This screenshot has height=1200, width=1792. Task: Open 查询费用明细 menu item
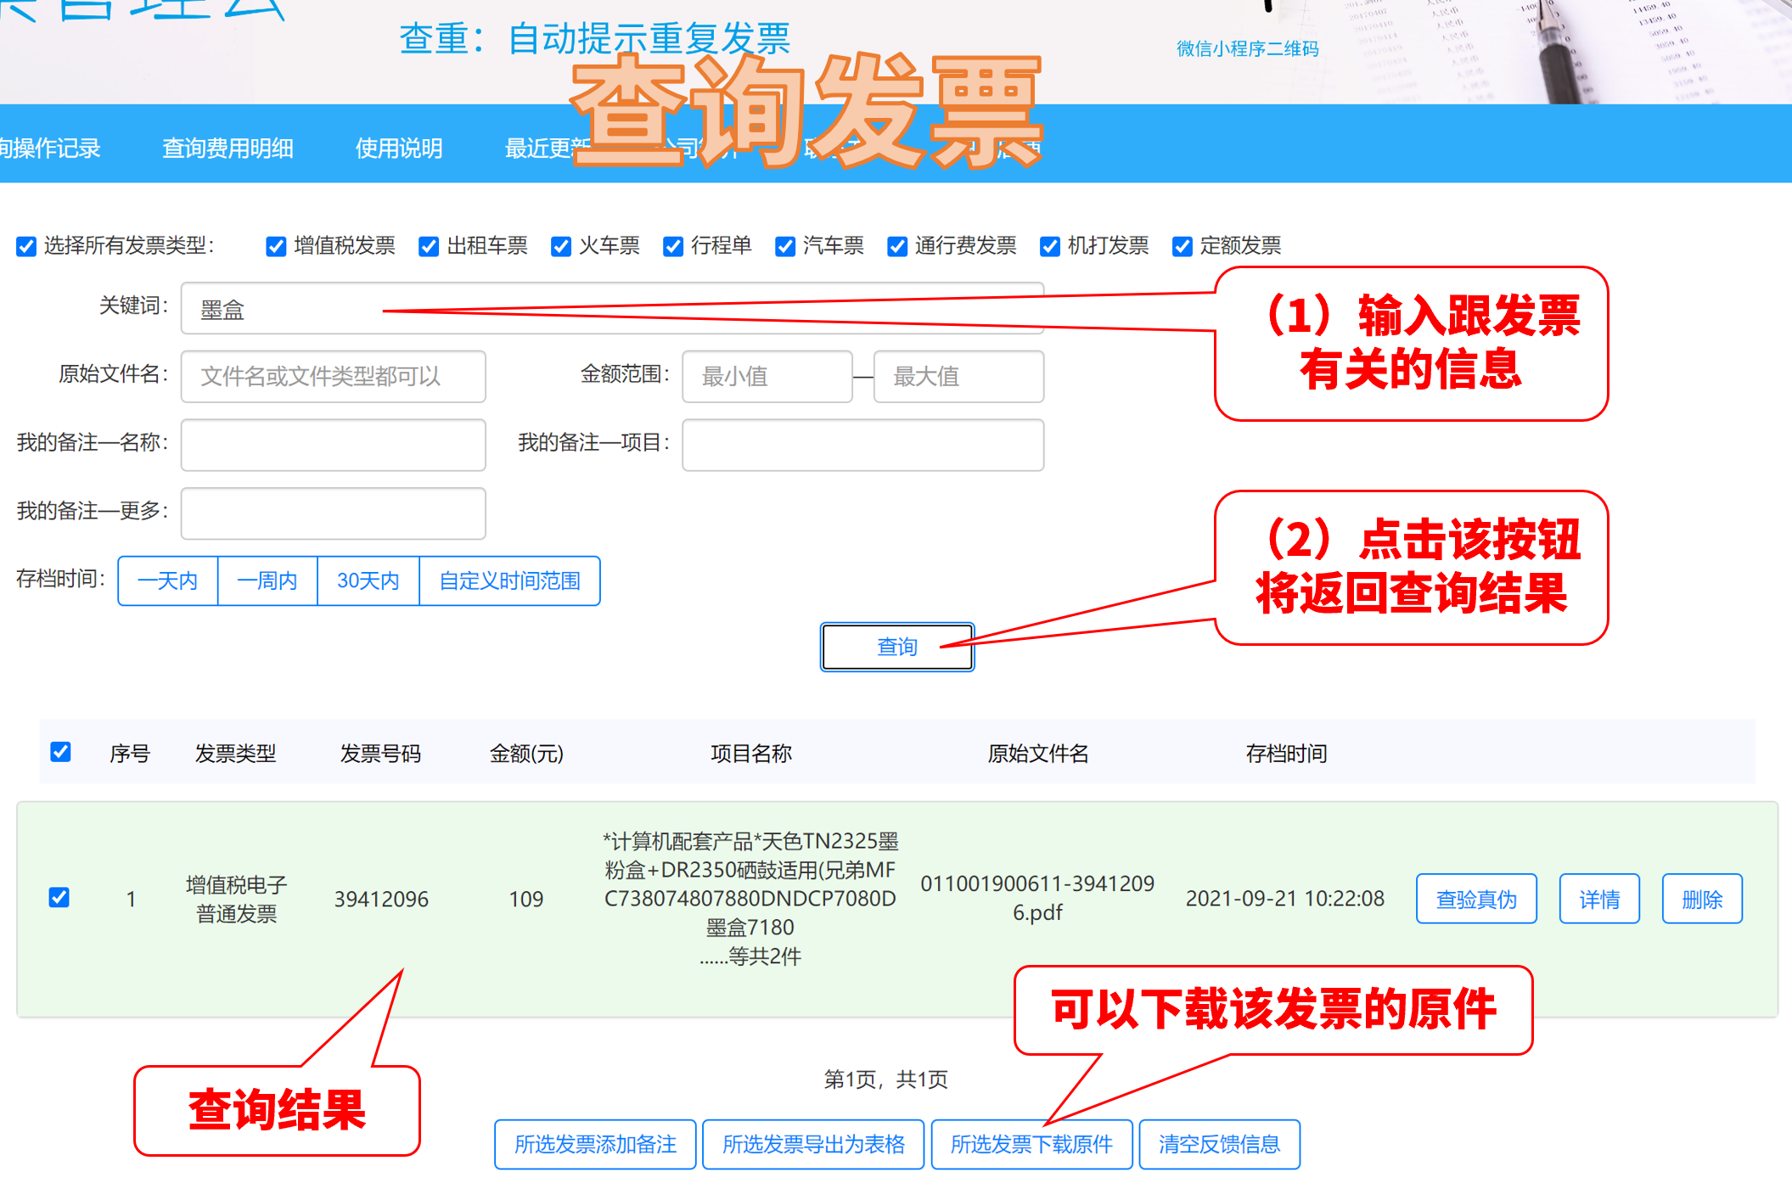click(228, 149)
